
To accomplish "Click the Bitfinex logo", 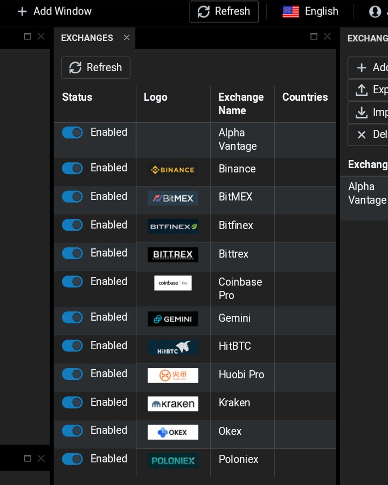I will click(172, 226).
